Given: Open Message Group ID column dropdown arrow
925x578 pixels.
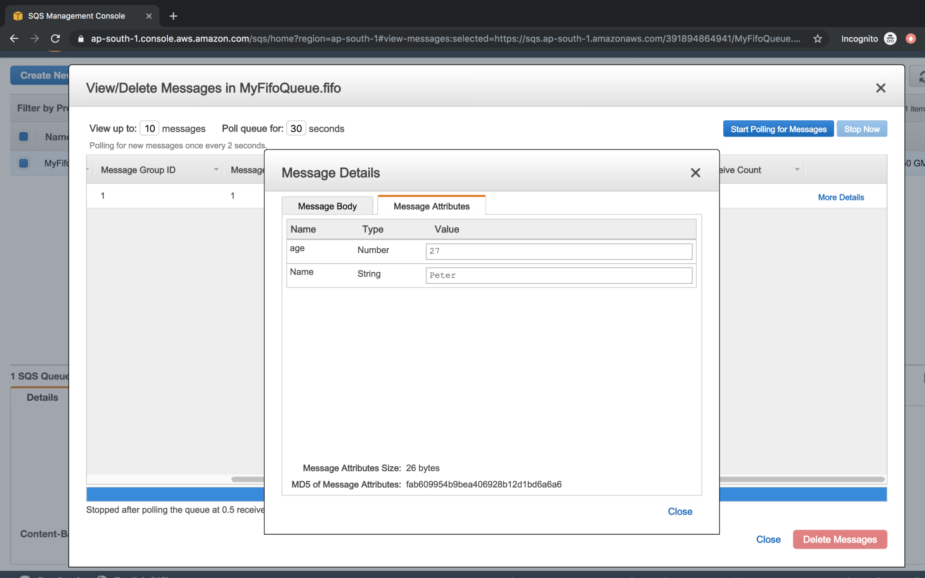Looking at the screenshot, I should pos(216,170).
